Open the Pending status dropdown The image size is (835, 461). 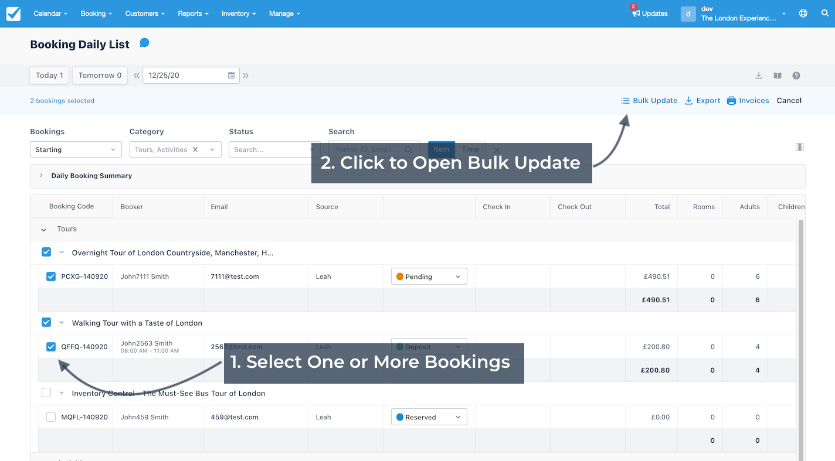click(x=429, y=276)
